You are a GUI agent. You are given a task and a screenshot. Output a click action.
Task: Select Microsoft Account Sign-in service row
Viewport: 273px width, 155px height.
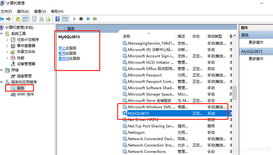pos(177,56)
